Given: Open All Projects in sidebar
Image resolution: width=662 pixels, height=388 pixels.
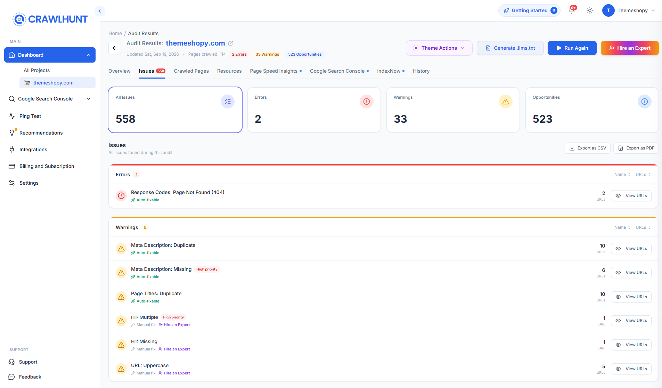Looking at the screenshot, I should coord(36,70).
